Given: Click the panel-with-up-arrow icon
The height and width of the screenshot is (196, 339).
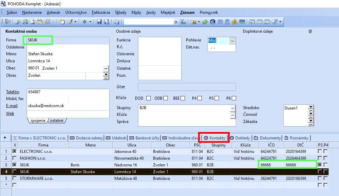Looking at the screenshot, I should [x=267, y=22].
